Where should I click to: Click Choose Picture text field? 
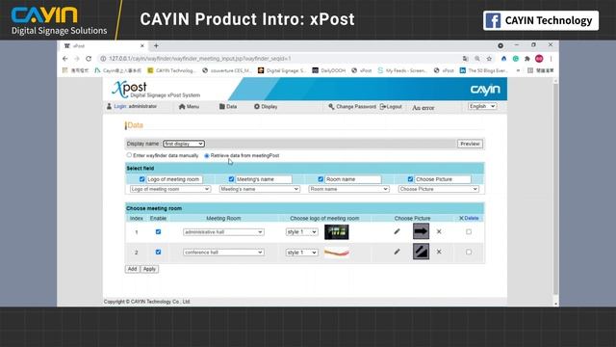tap(443, 179)
